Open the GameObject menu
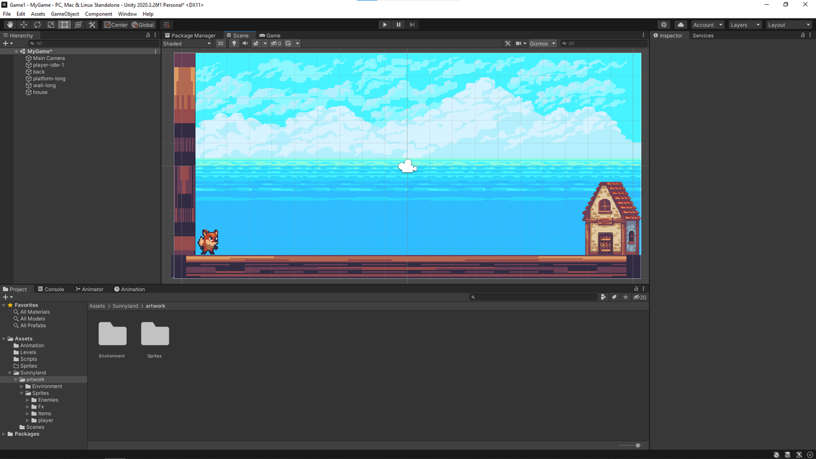Image resolution: width=816 pixels, height=459 pixels. [65, 14]
